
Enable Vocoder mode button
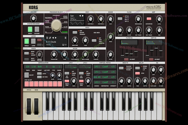(x=37, y=29)
